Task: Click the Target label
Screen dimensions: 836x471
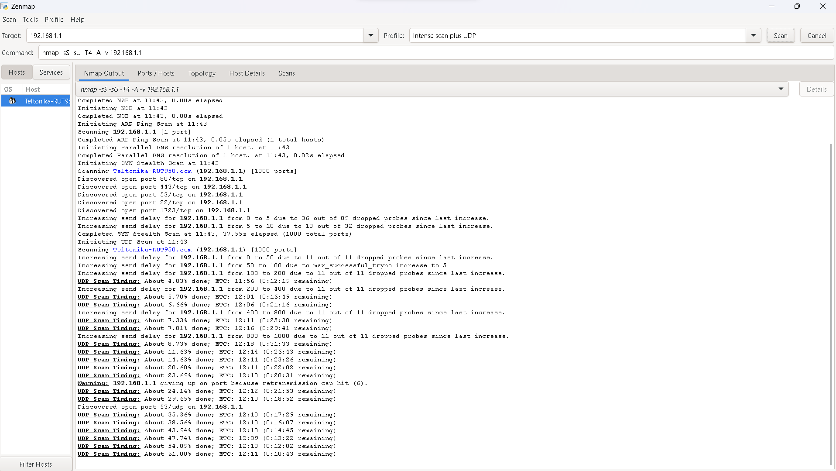Action: [11, 36]
